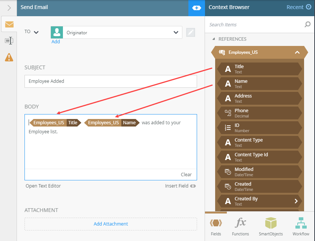The width and height of the screenshot is (315, 241).
Task: Click the Created calendar clock icon
Action: pos(228,186)
